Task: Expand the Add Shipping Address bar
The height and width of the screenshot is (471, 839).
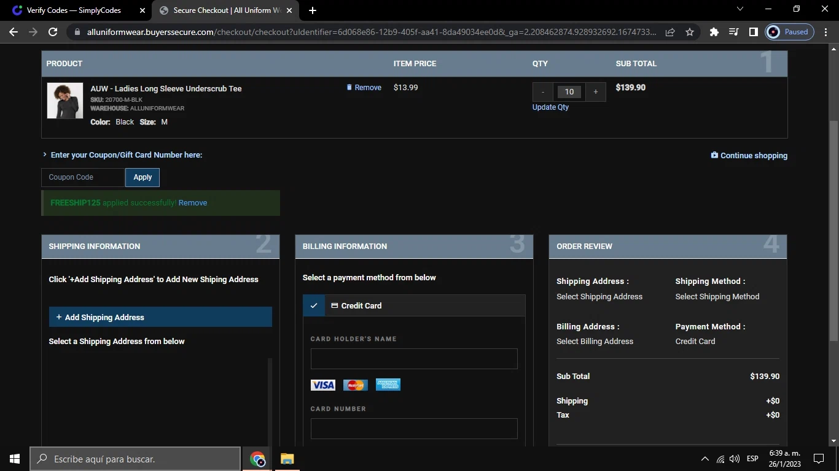Action: click(160, 317)
